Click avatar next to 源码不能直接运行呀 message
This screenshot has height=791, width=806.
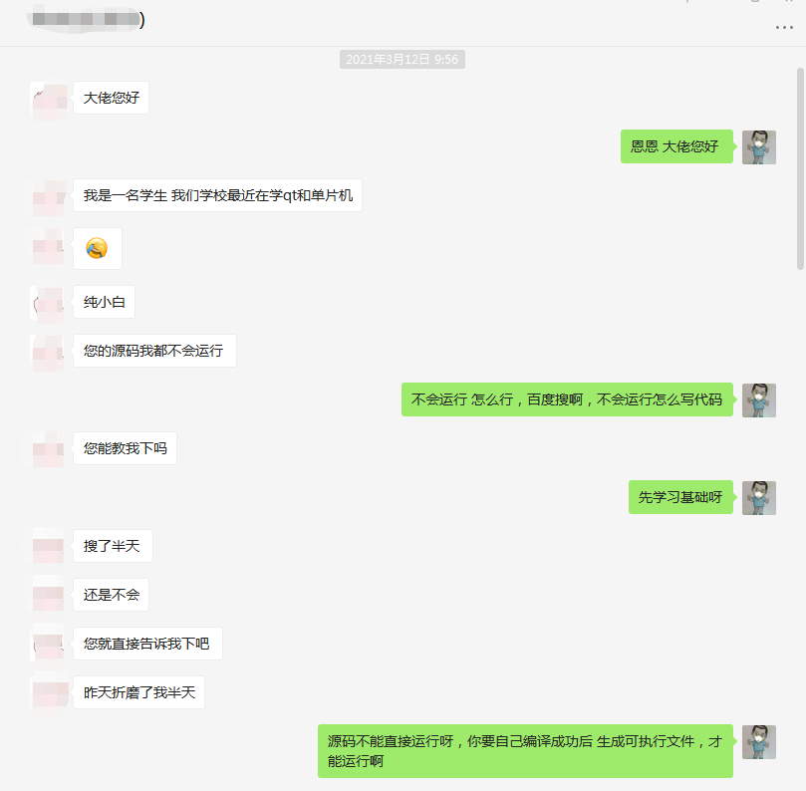coord(759,741)
